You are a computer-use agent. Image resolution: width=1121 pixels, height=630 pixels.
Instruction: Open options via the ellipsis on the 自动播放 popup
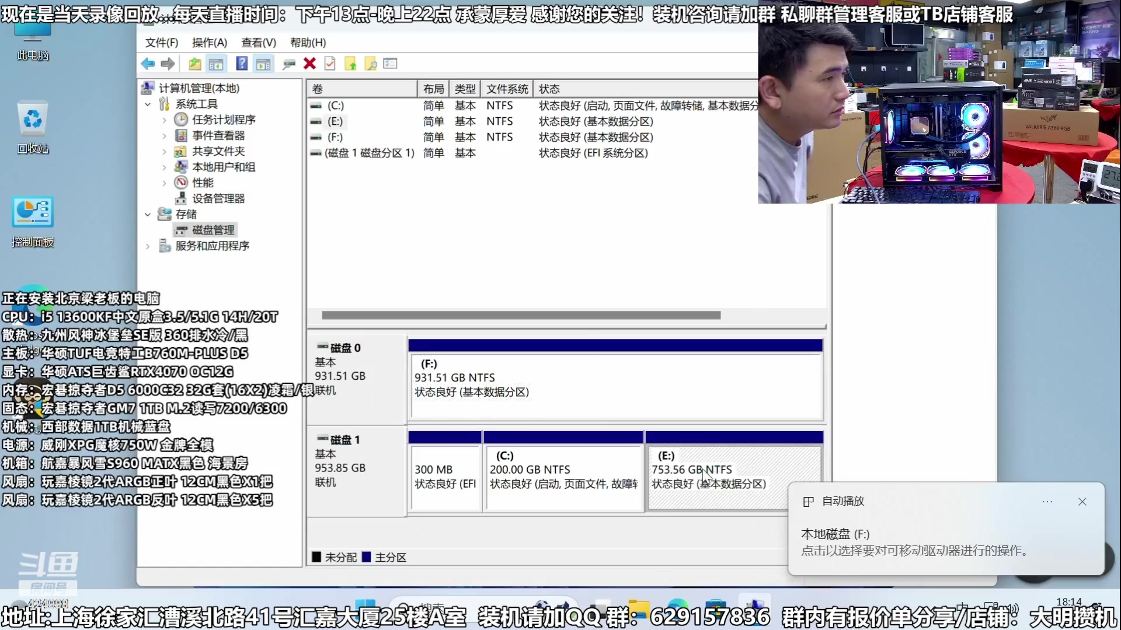(x=1047, y=502)
